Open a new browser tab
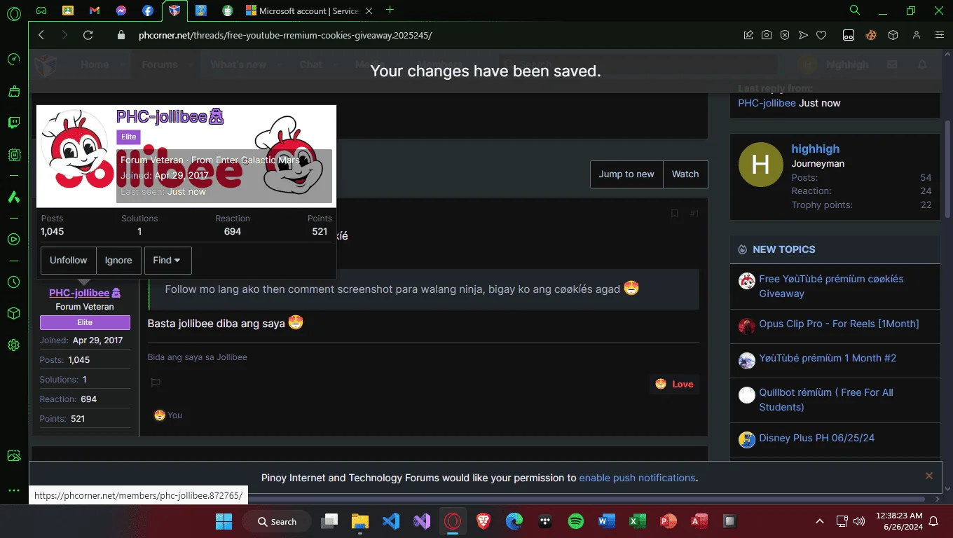The height and width of the screenshot is (538, 953). pyautogui.click(x=390, y=10)
